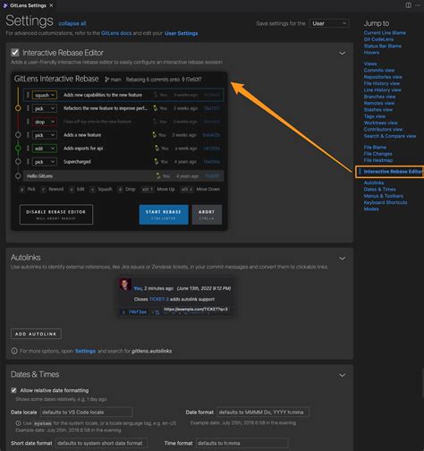
Task: Click the drag handle on the squash row
Action: coord(28,95)
